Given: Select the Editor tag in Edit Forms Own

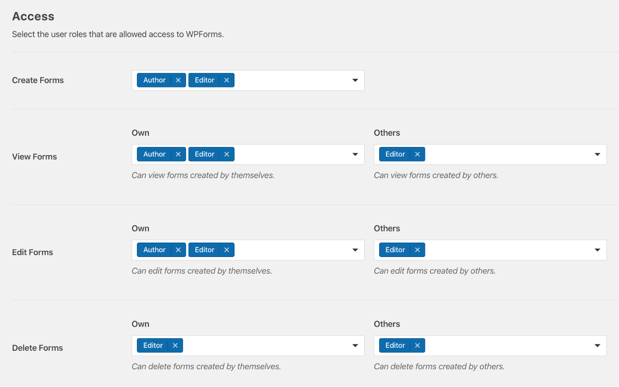Looking at the screenshot, I should (205, 250).
